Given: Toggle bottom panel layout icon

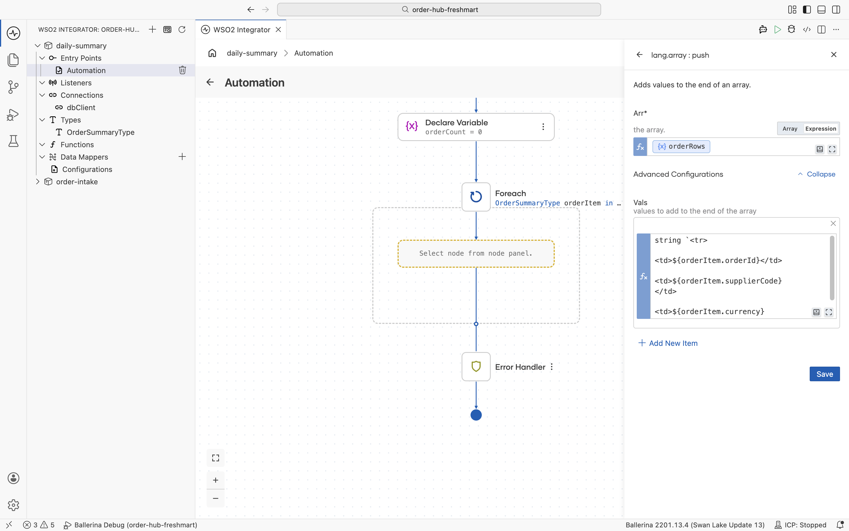Looking at the screenshot, I should click(821, 10).
